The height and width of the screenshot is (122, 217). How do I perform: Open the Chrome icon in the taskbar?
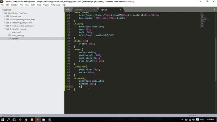(x=26, y=120)
